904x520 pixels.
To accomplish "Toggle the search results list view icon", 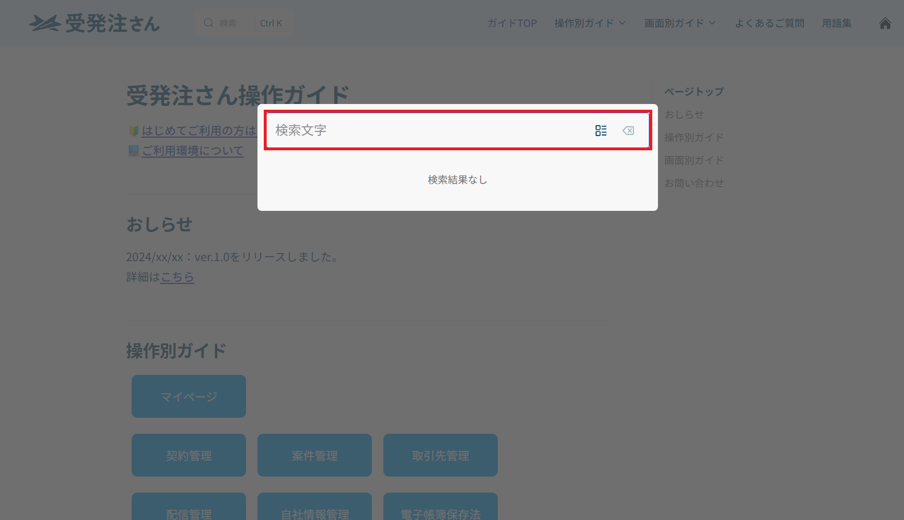I will (x=601, y=131).
